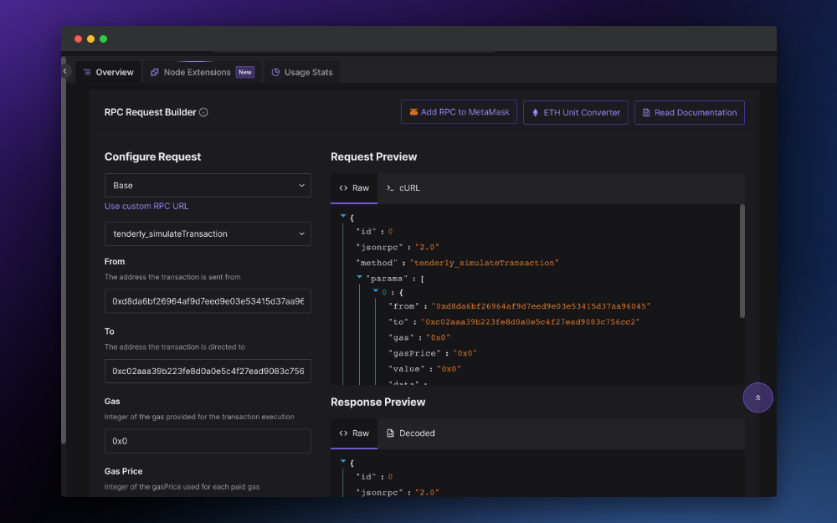Collapse the sidebar with the left chevron
The width and height of the screenshot is (837, 523).
pyautogui.click(x=65, y=72)
